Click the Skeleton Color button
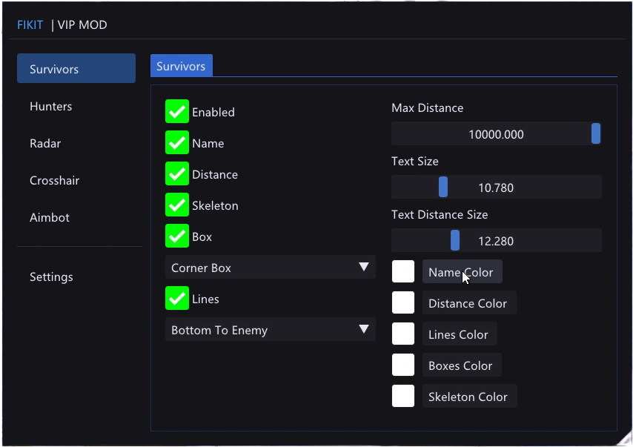 point(469,396)
